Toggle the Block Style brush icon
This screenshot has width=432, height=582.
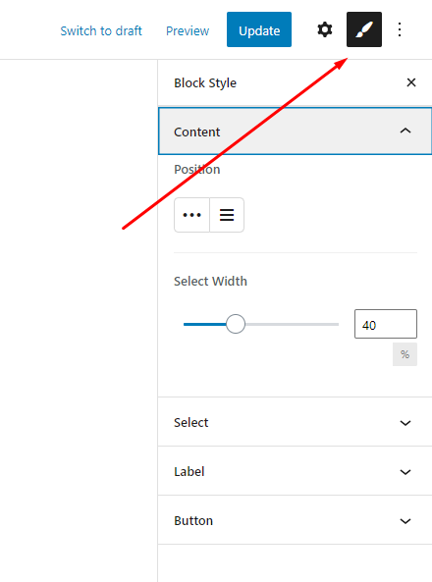point(364,29)
